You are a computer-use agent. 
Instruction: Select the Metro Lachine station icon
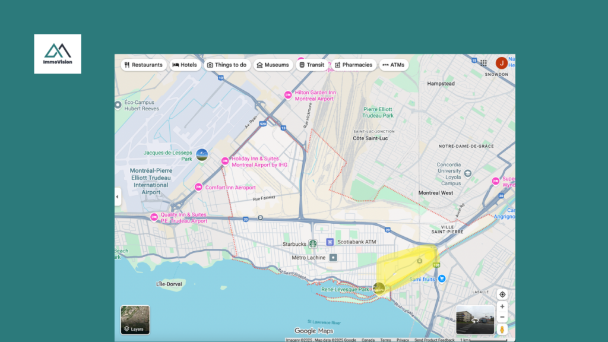click(332, 258)
